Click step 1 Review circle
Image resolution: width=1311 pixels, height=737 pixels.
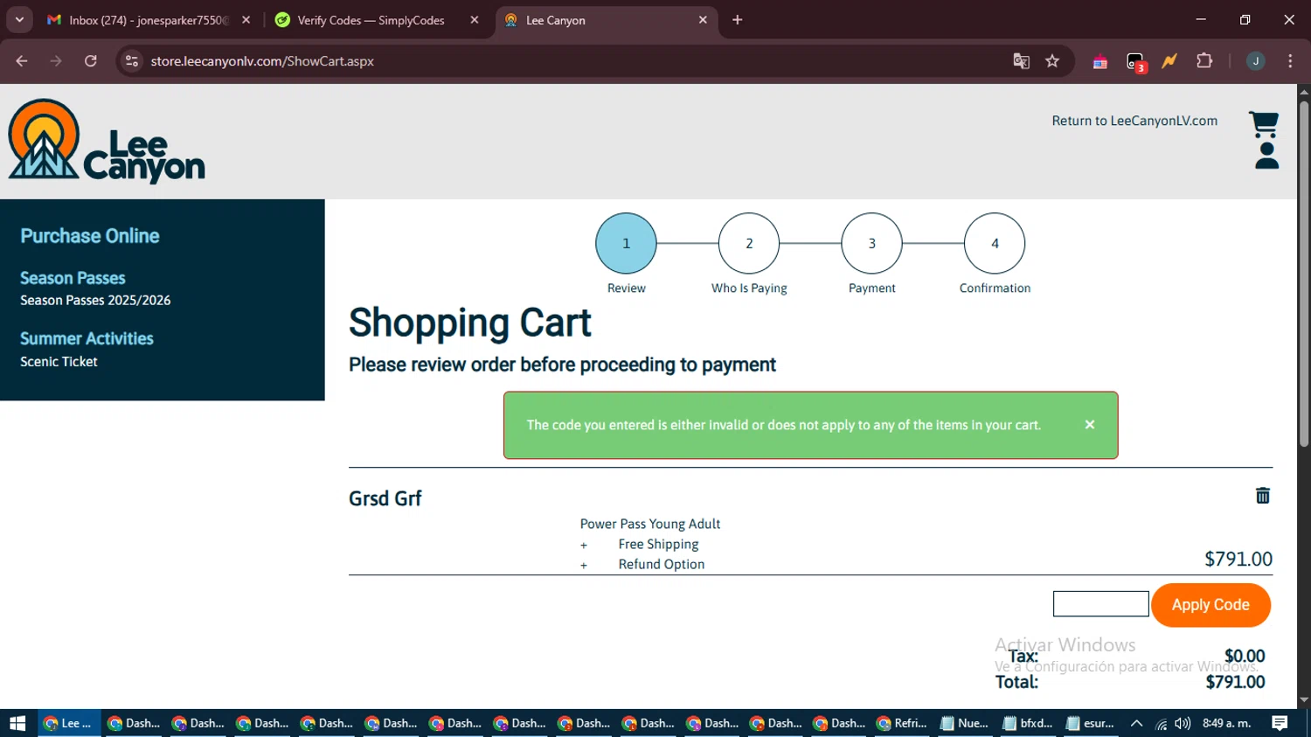click(626, 243)
